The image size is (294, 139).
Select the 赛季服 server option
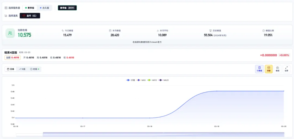pos(30,8)
